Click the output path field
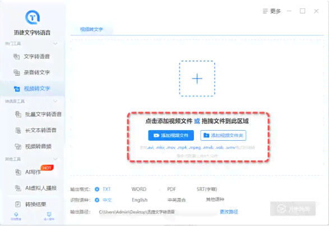Image resolution: width=329 pixels, height=226 pixels. pyautogui.click(x=157, y=212)
